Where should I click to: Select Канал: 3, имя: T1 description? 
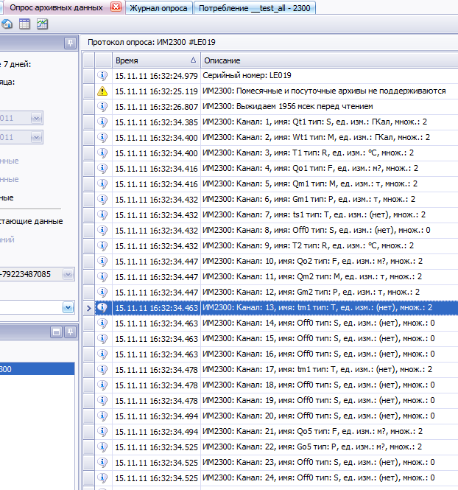point(308,153)
